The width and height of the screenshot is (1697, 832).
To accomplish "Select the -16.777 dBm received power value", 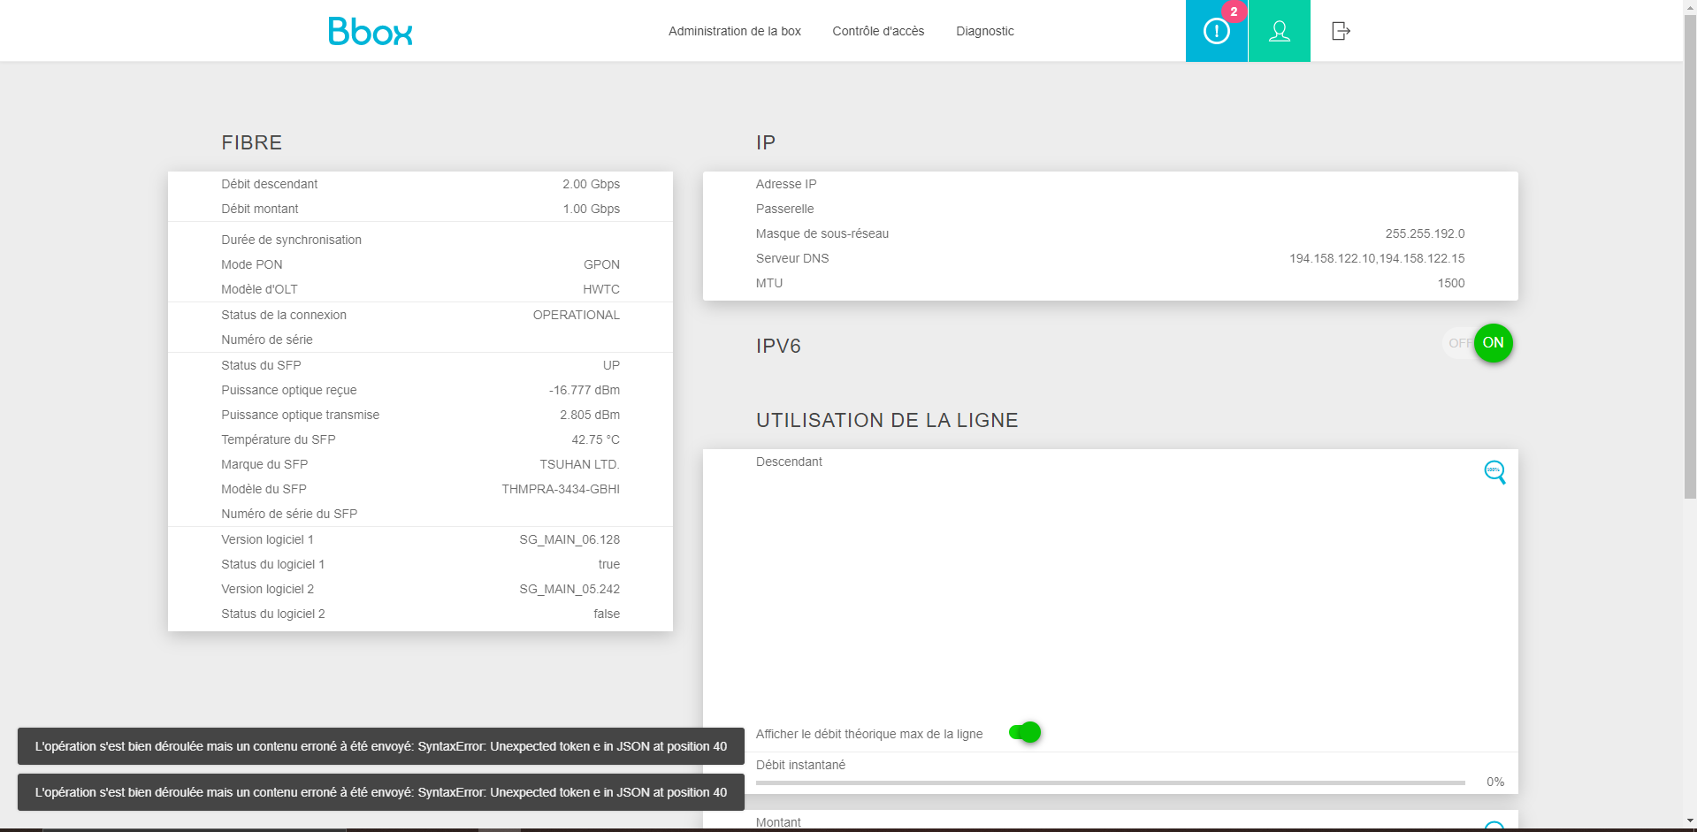I will point(585,390).
